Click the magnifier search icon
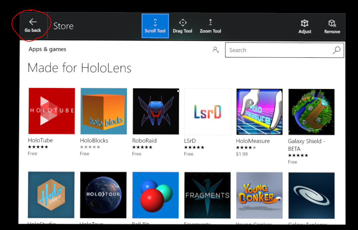 point(337,50)
